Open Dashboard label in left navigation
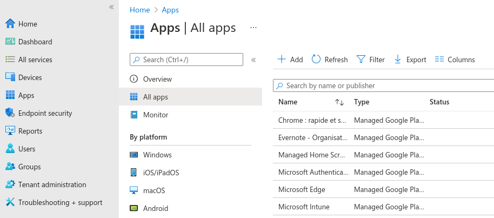Screen dimensions: 494x218 tap(35, 42)
